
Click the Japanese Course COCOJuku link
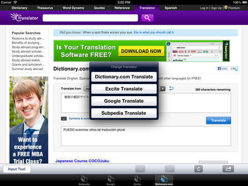82,161
